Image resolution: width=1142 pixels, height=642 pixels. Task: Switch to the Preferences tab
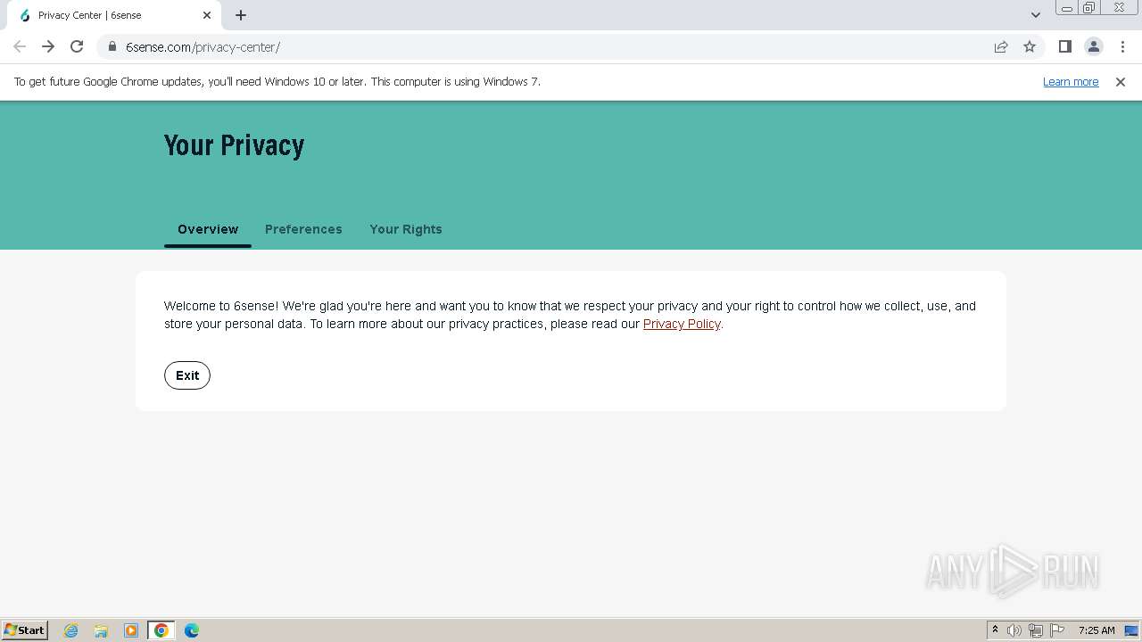tap(303, 229)
